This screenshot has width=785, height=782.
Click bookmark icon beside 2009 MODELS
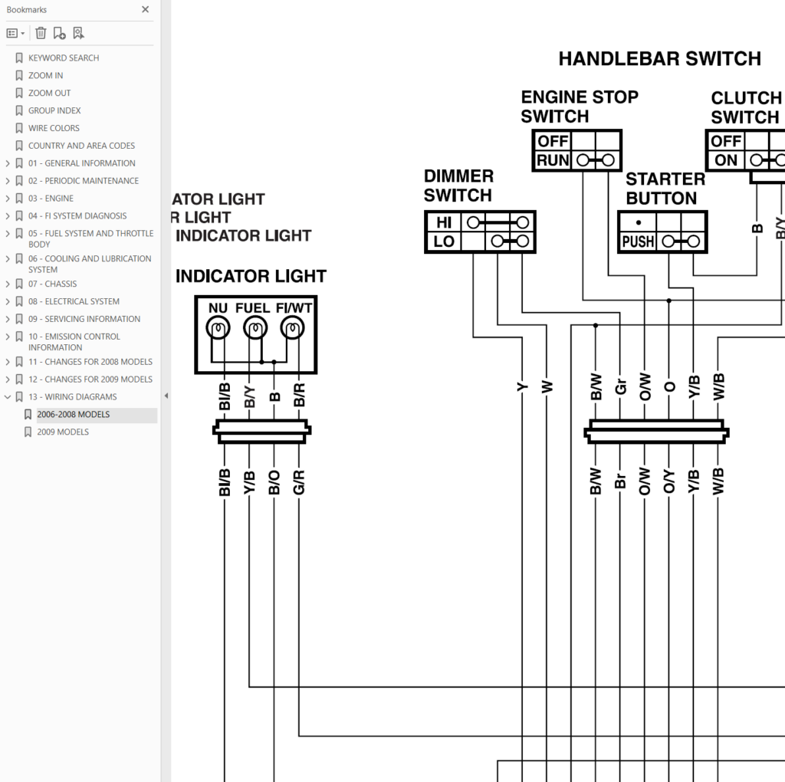coord(28,432)
